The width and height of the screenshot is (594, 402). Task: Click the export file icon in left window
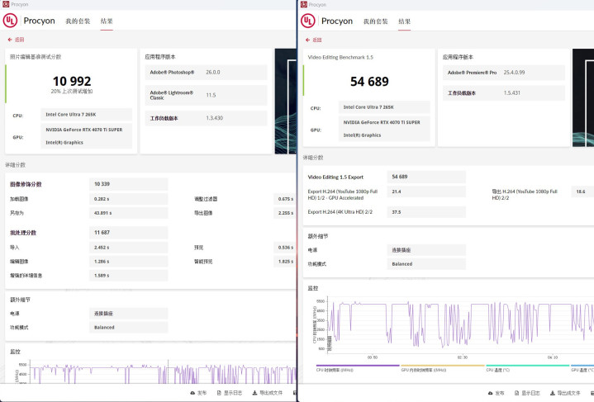pyautogui.click(x=254, y=394)
